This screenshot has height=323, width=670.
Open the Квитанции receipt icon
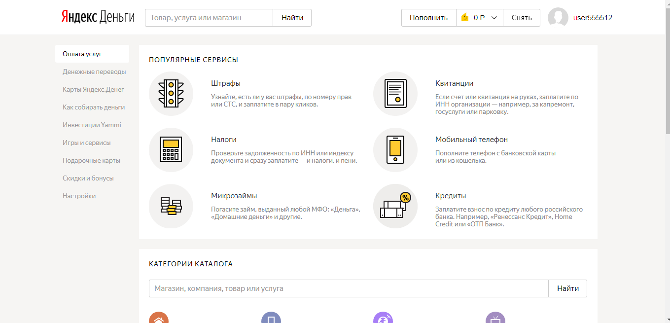click(x=395, y=94)
